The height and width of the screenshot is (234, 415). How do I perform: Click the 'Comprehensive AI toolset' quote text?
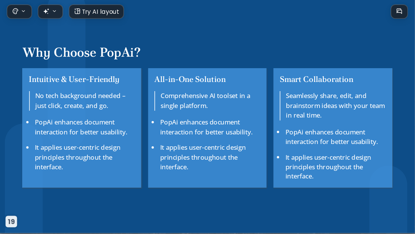205,101
